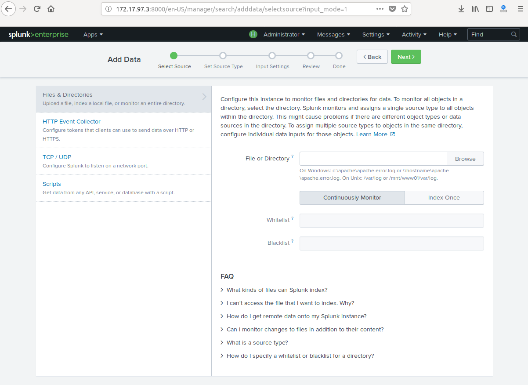Go to browser home page icon
The height and width of the screenshot is (385, 528).
[x=51, y=9]
